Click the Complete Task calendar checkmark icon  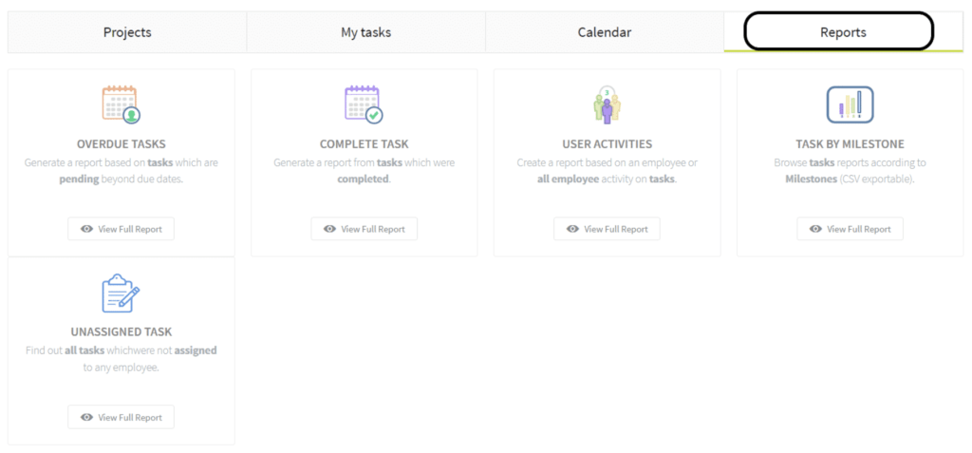(364, 104)
